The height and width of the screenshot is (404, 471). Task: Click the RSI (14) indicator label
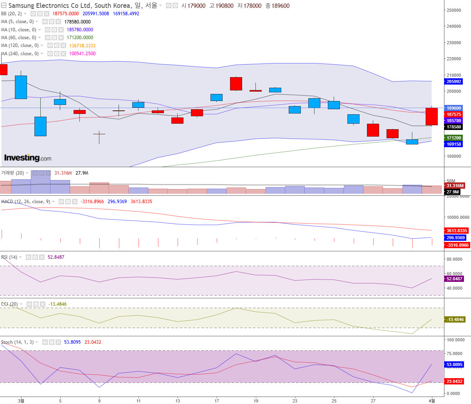[9, 257]
